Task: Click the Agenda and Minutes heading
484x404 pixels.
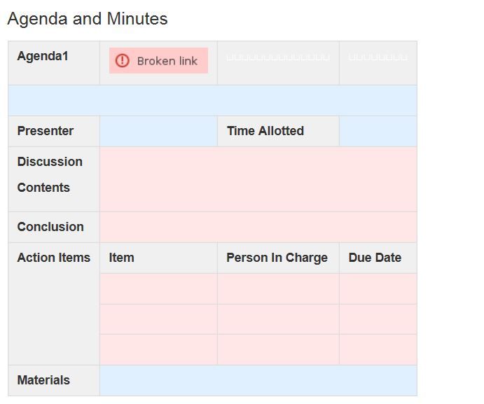Action: click(x=88, y=19)
